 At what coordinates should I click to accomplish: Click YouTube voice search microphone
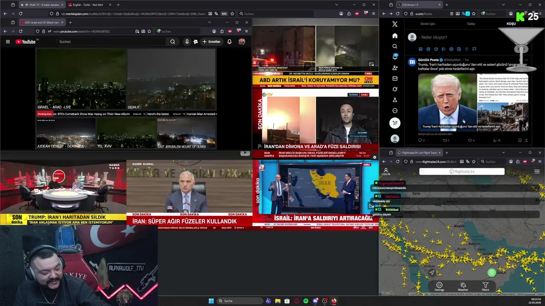[187, 42]
